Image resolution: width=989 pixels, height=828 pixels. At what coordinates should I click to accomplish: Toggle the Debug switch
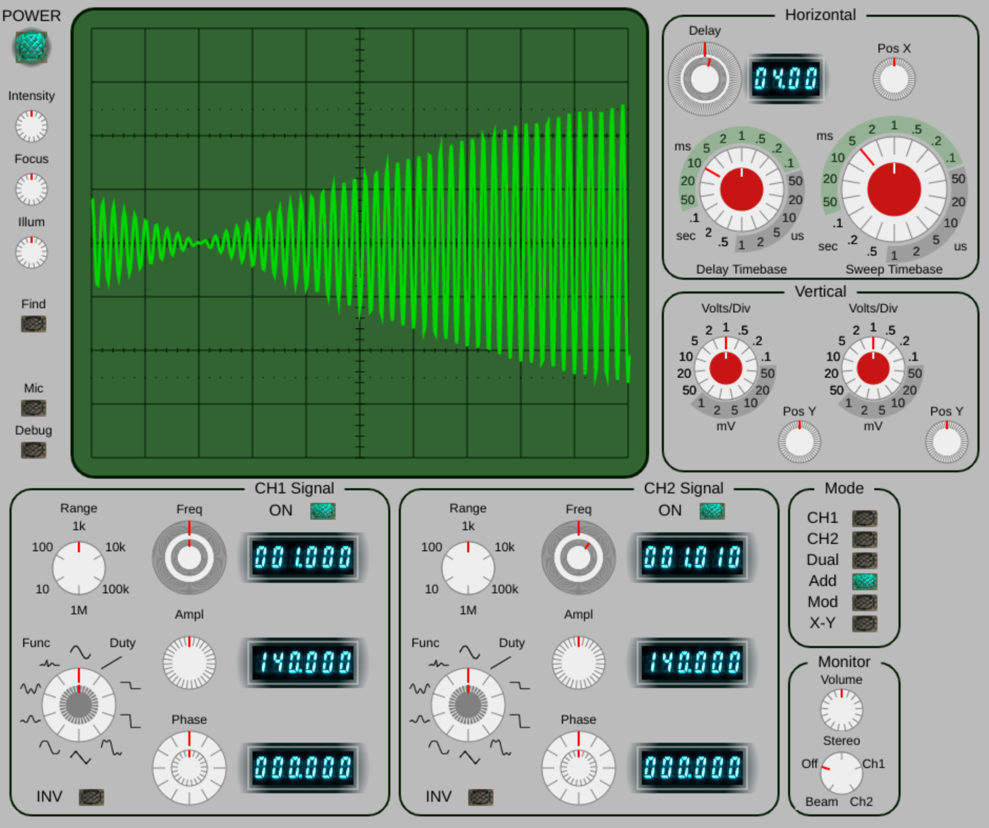(x=34, y=450)
